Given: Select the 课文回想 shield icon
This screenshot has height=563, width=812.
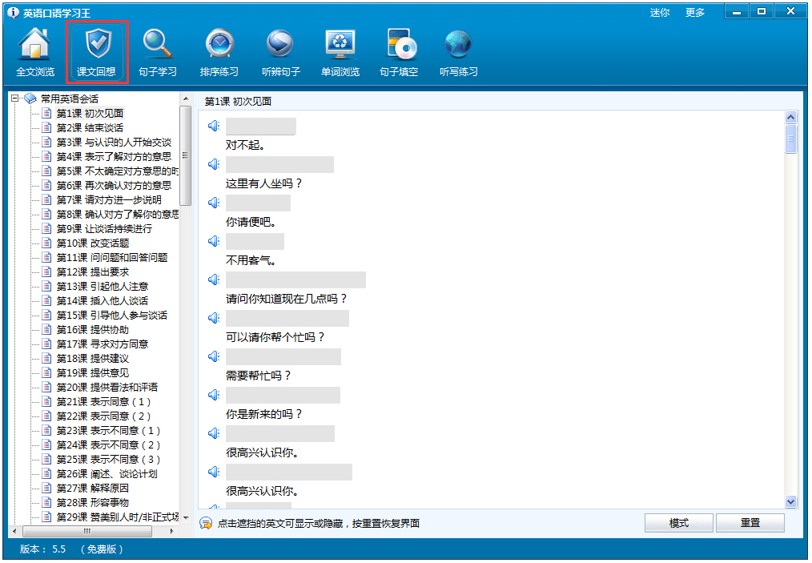Looking at the screenshot, I should click(x=97, y=53).
